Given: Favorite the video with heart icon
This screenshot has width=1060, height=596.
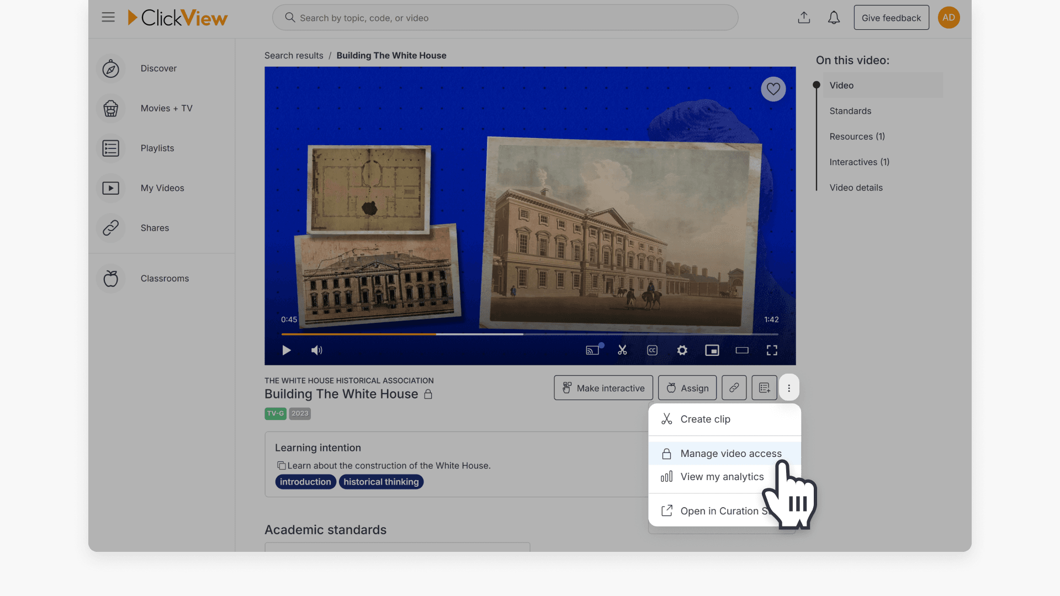Looking at the screenshot, I should [773, 89].
